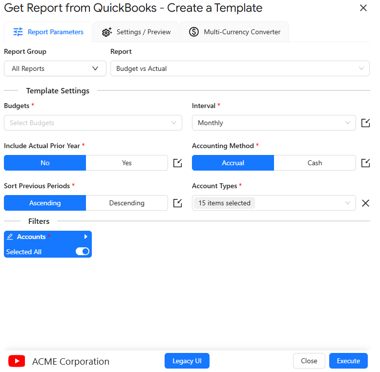380x372 pixels.
Task: Click the cell-reference icon beside Sort Previous Periods
Action: click(177, 203)
